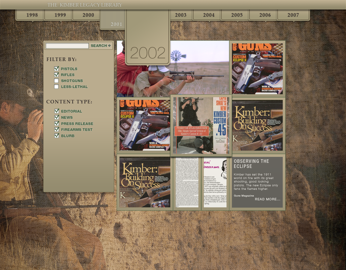This screenshot has height=270, width=346.
Task: Select the enlarged 2002 year tab
Action: 148,37
